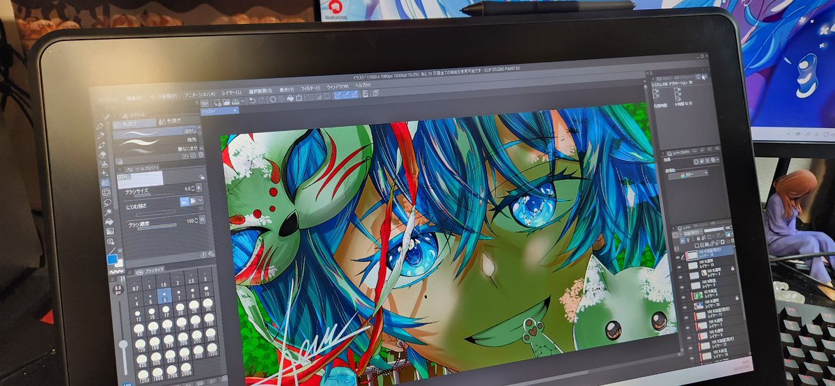
Task: Select the Eraser tool in tool palette
Action: coord(103,155)
